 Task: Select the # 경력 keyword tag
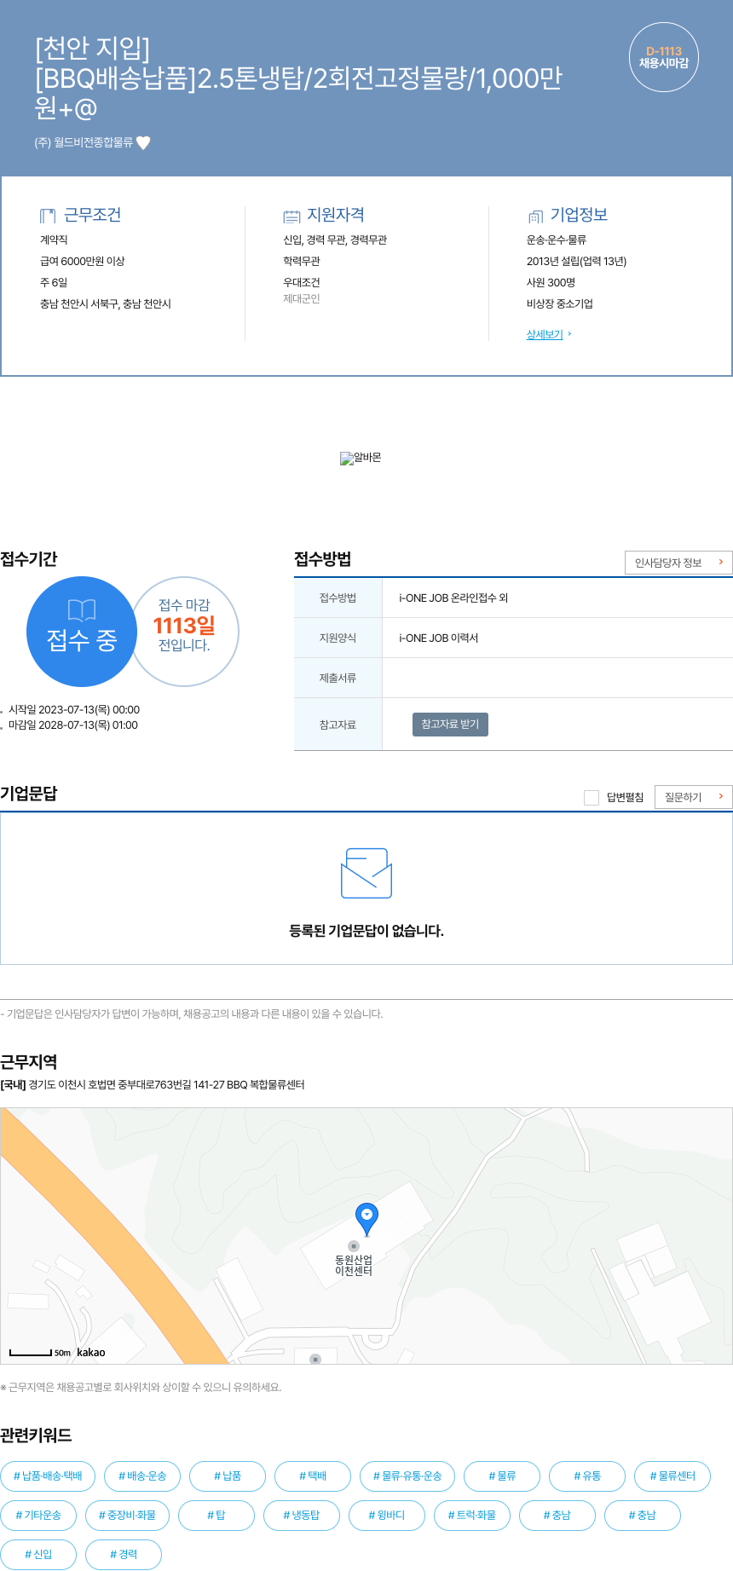[124, 1554]
